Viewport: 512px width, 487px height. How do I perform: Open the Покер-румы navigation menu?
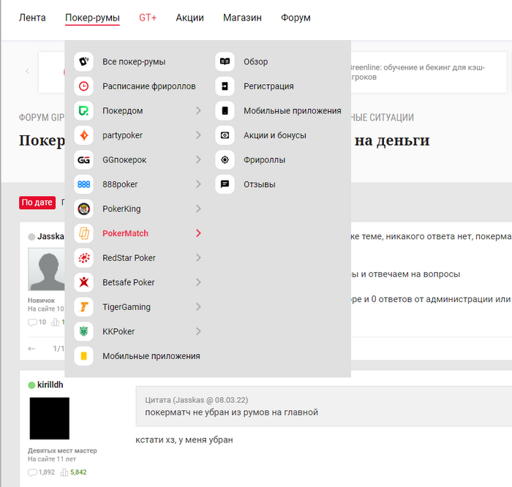[x=92, y=18]
